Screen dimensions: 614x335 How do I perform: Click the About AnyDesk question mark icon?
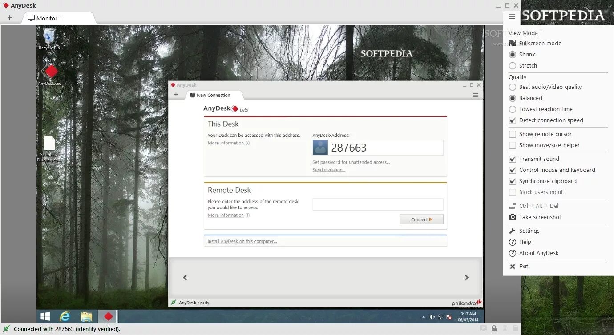click(x=513, y=253)
